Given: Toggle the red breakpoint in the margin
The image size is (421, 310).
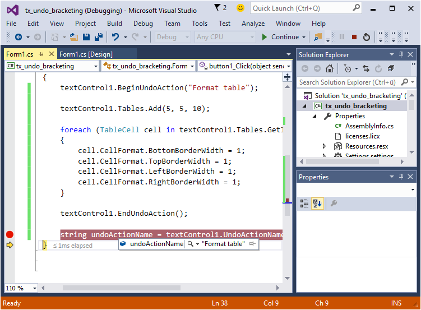Looking at the screenshot, I should [x=10, y=234].
